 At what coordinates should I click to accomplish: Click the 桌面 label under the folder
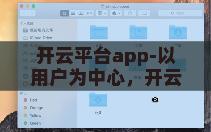(99, 46)
